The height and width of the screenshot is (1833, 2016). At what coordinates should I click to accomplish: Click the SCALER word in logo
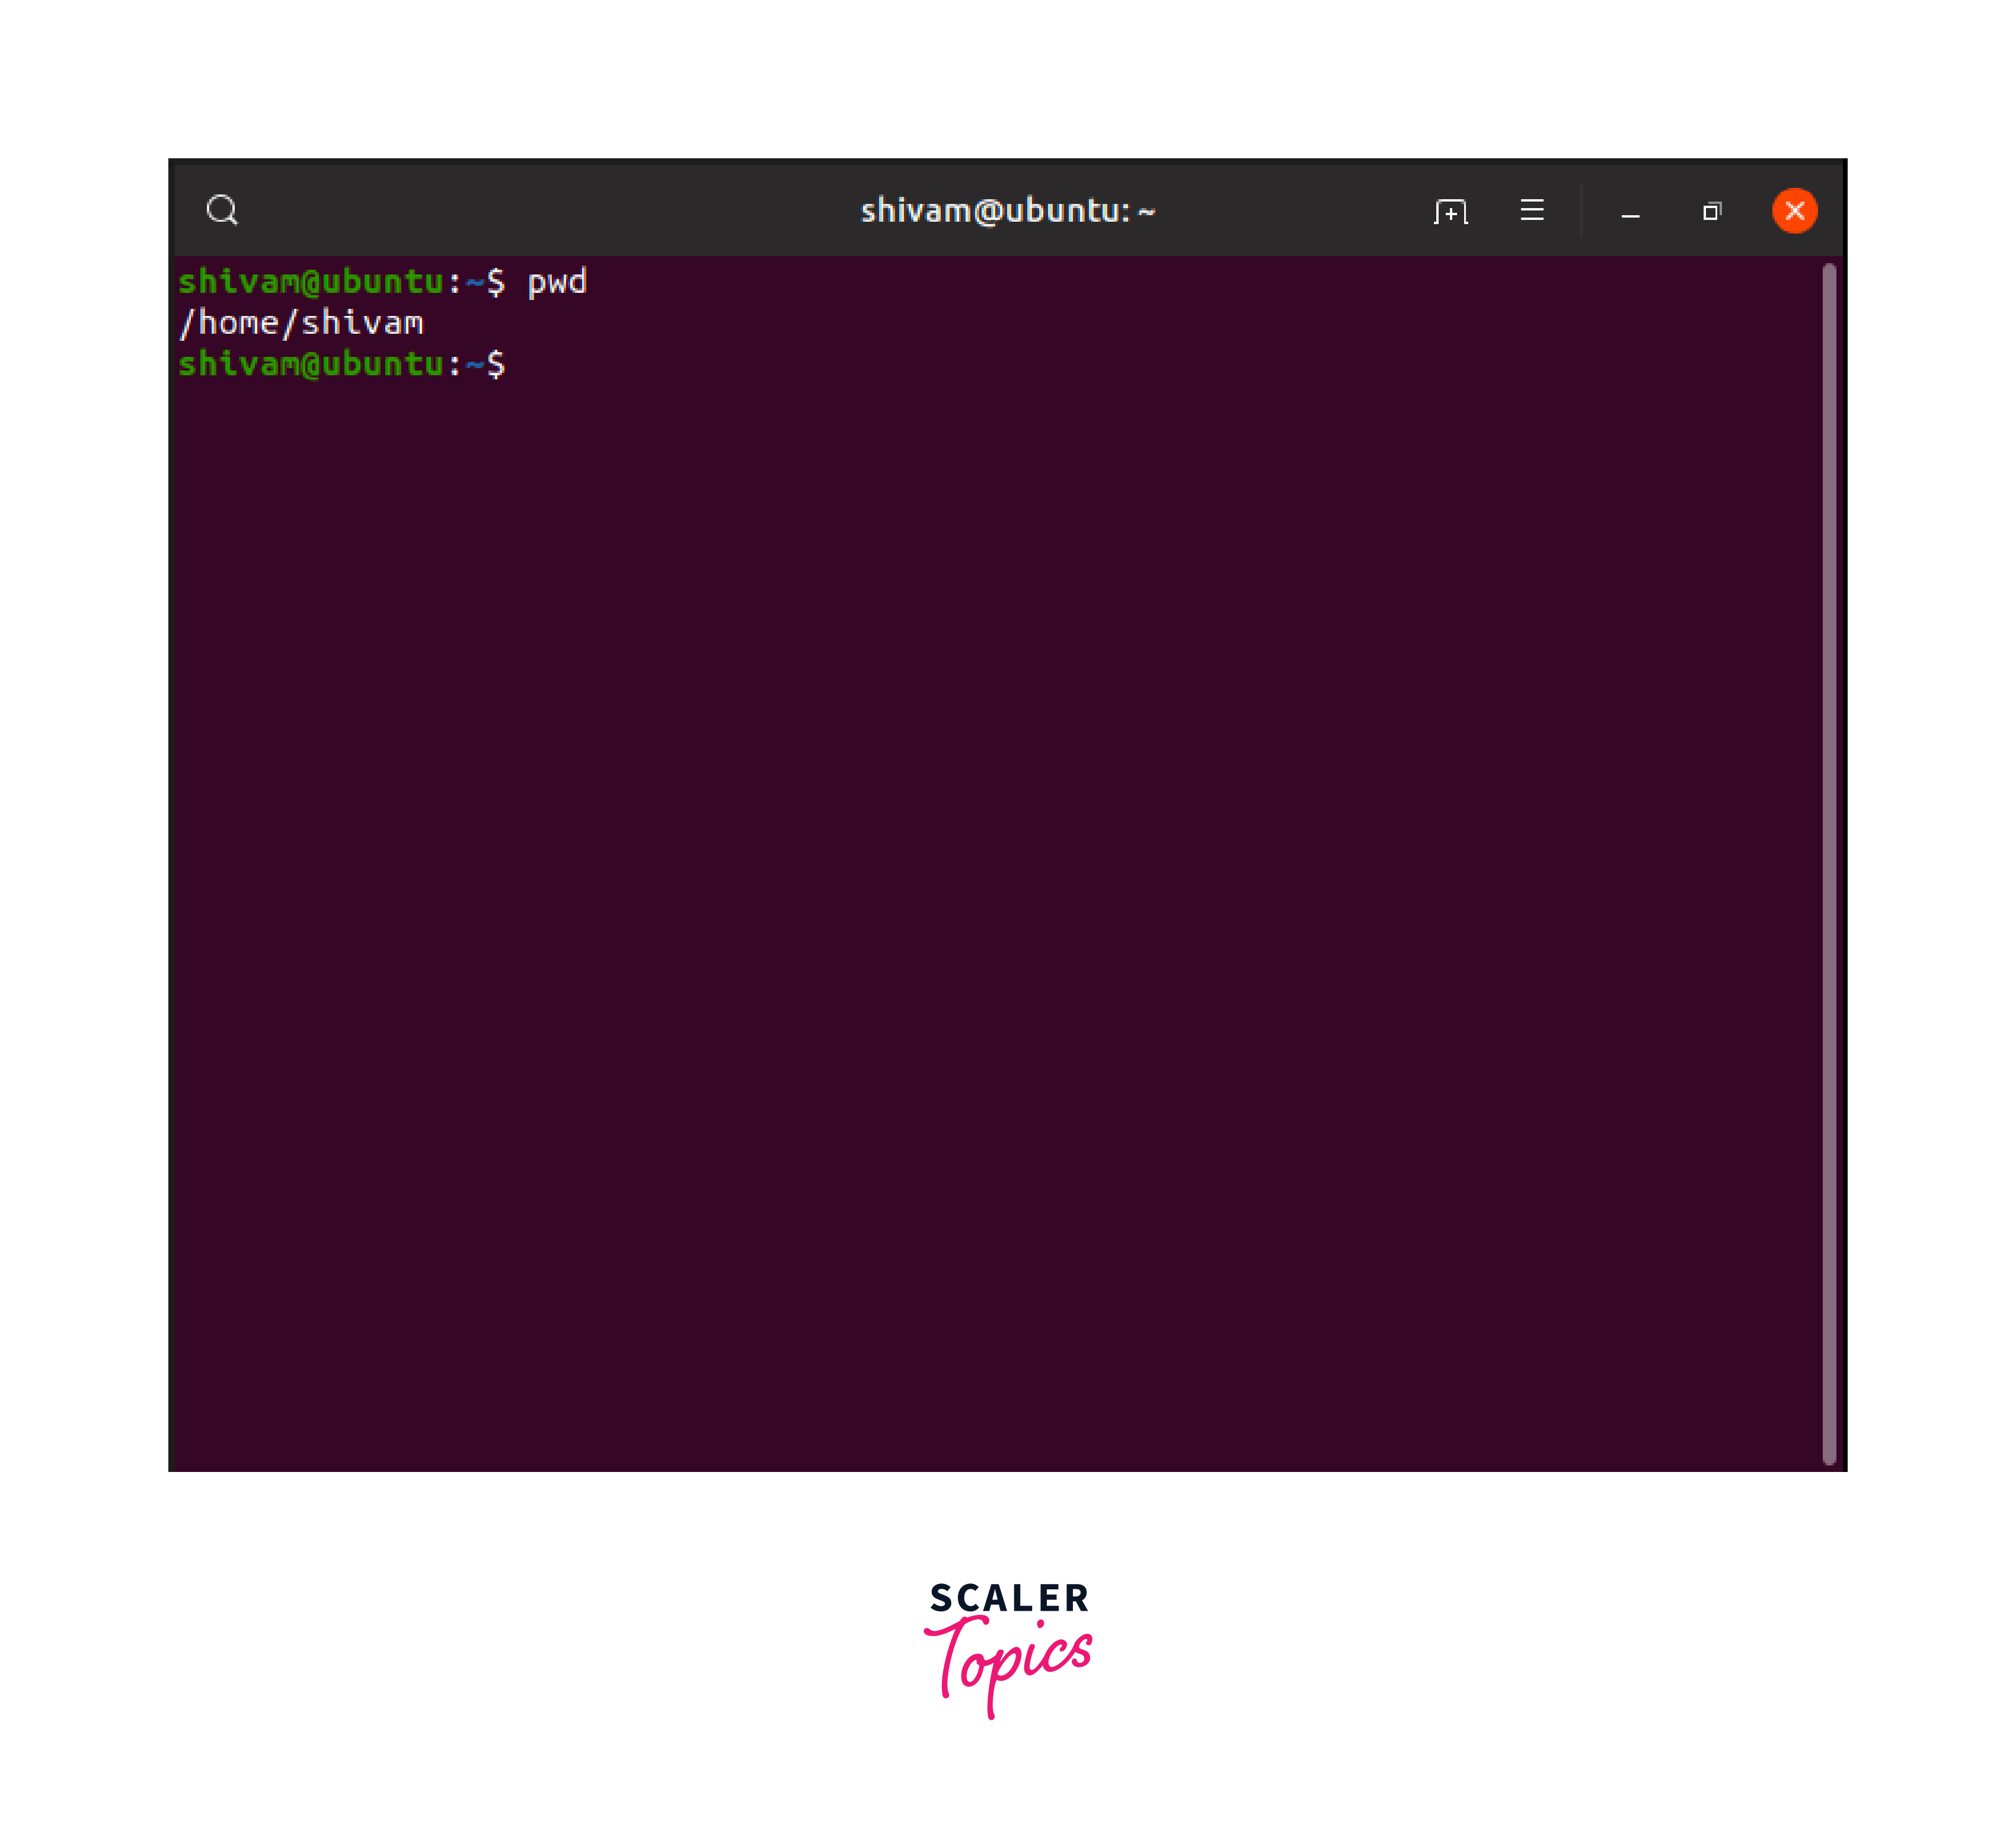coord(1008,1598)
